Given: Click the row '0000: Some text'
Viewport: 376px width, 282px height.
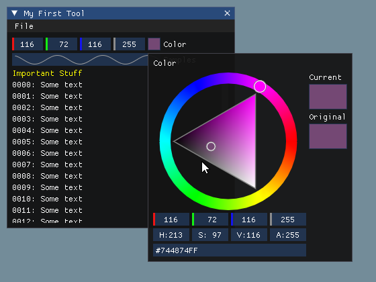Looking at the screenshot, I should 47,85.
